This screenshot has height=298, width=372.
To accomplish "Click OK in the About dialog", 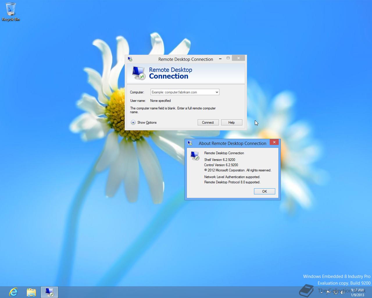I will tap(264, 191).
